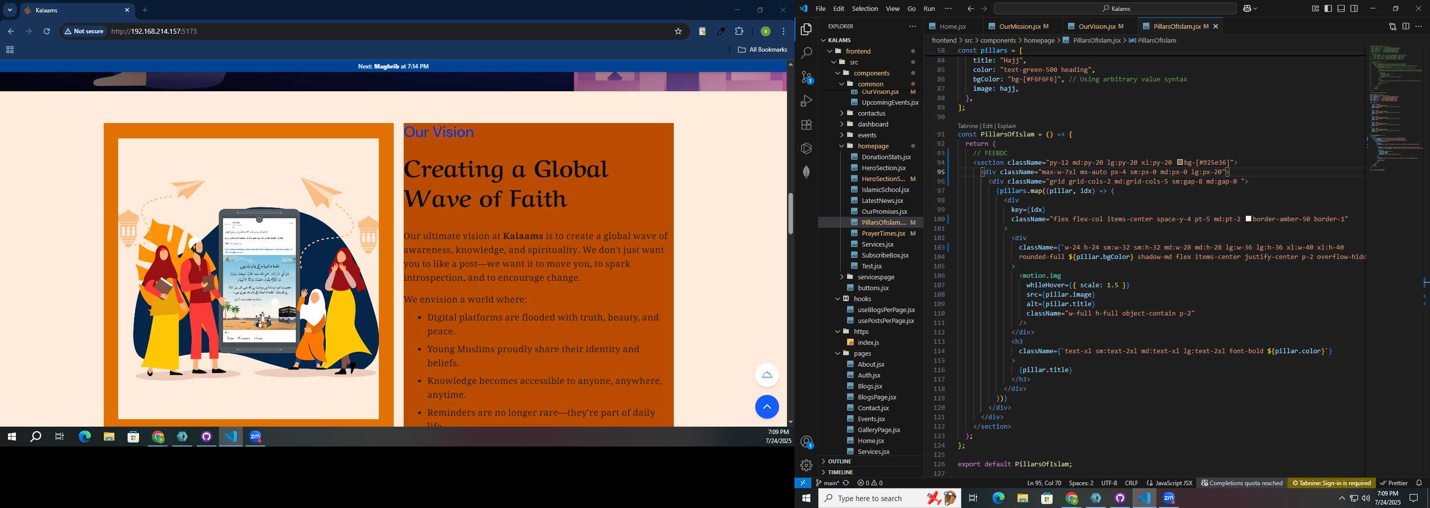Click the blue scroll-to-top arrow button on webpage
Screen dimensions: 1430x508
pyautogui.click(x=767, y=407)
